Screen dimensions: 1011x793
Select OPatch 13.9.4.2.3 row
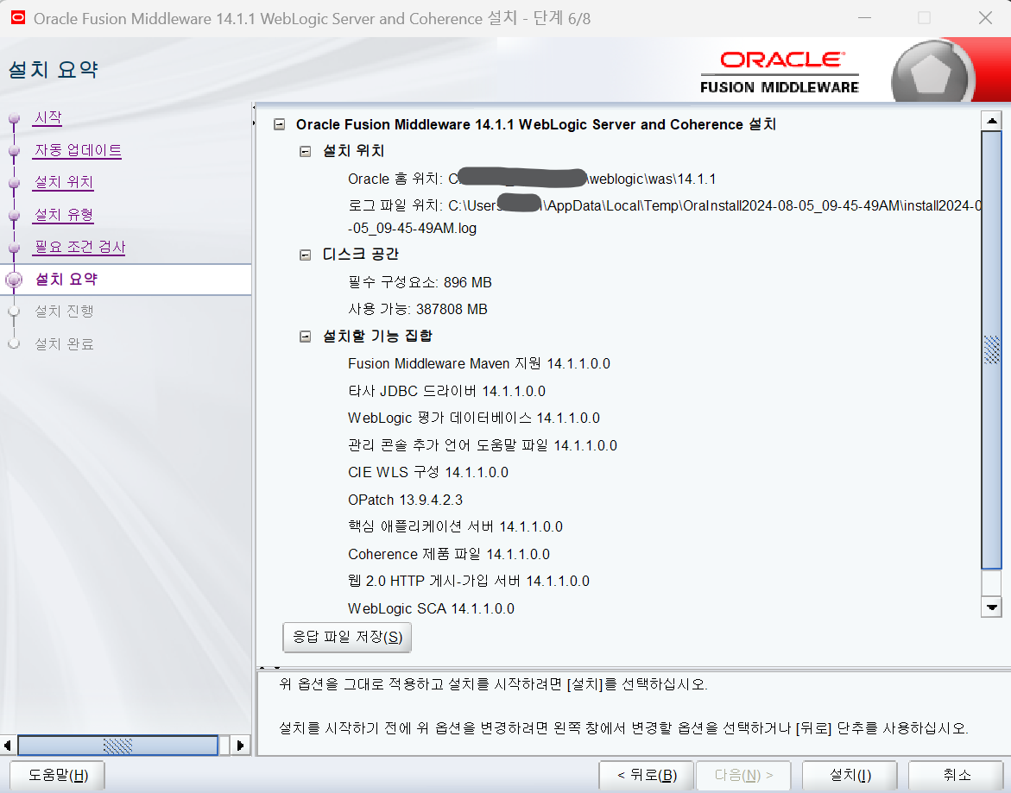tap(406, 500)
